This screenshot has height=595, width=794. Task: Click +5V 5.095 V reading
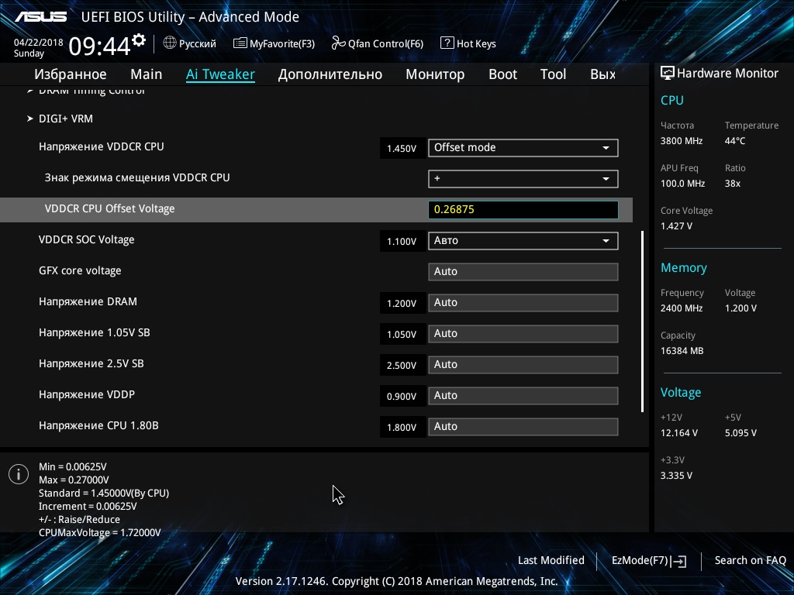(x=740, y=433)
